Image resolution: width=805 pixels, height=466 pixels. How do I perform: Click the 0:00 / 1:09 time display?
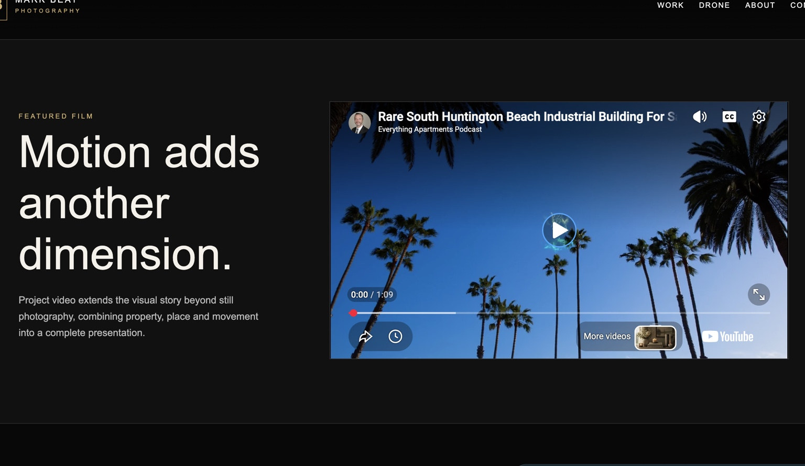(372, 295)
